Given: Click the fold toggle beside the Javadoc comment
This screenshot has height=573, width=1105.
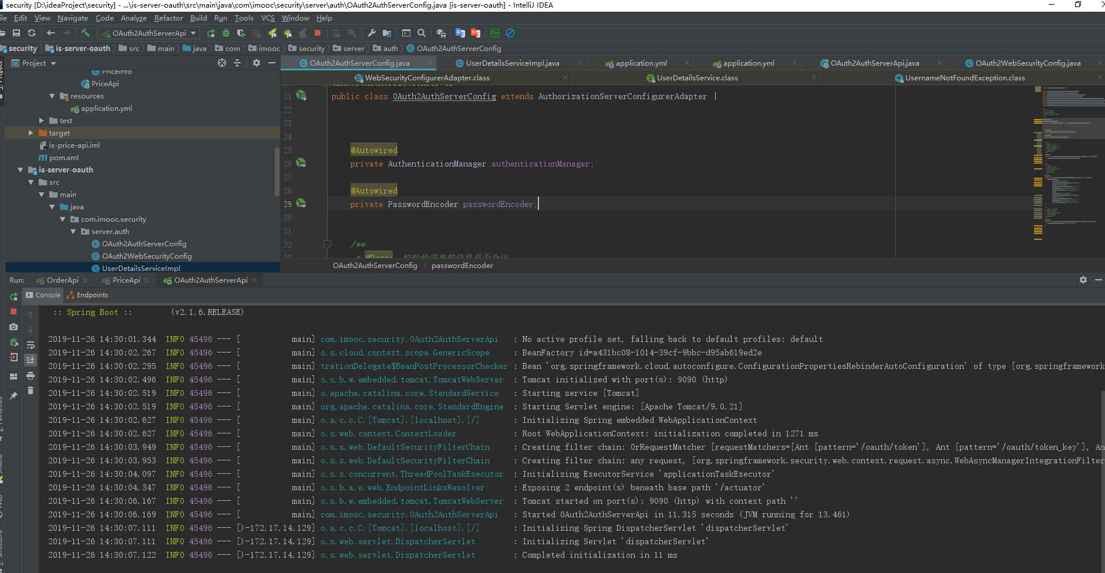Looking at the screenshot, I should [x=328, y=244].
